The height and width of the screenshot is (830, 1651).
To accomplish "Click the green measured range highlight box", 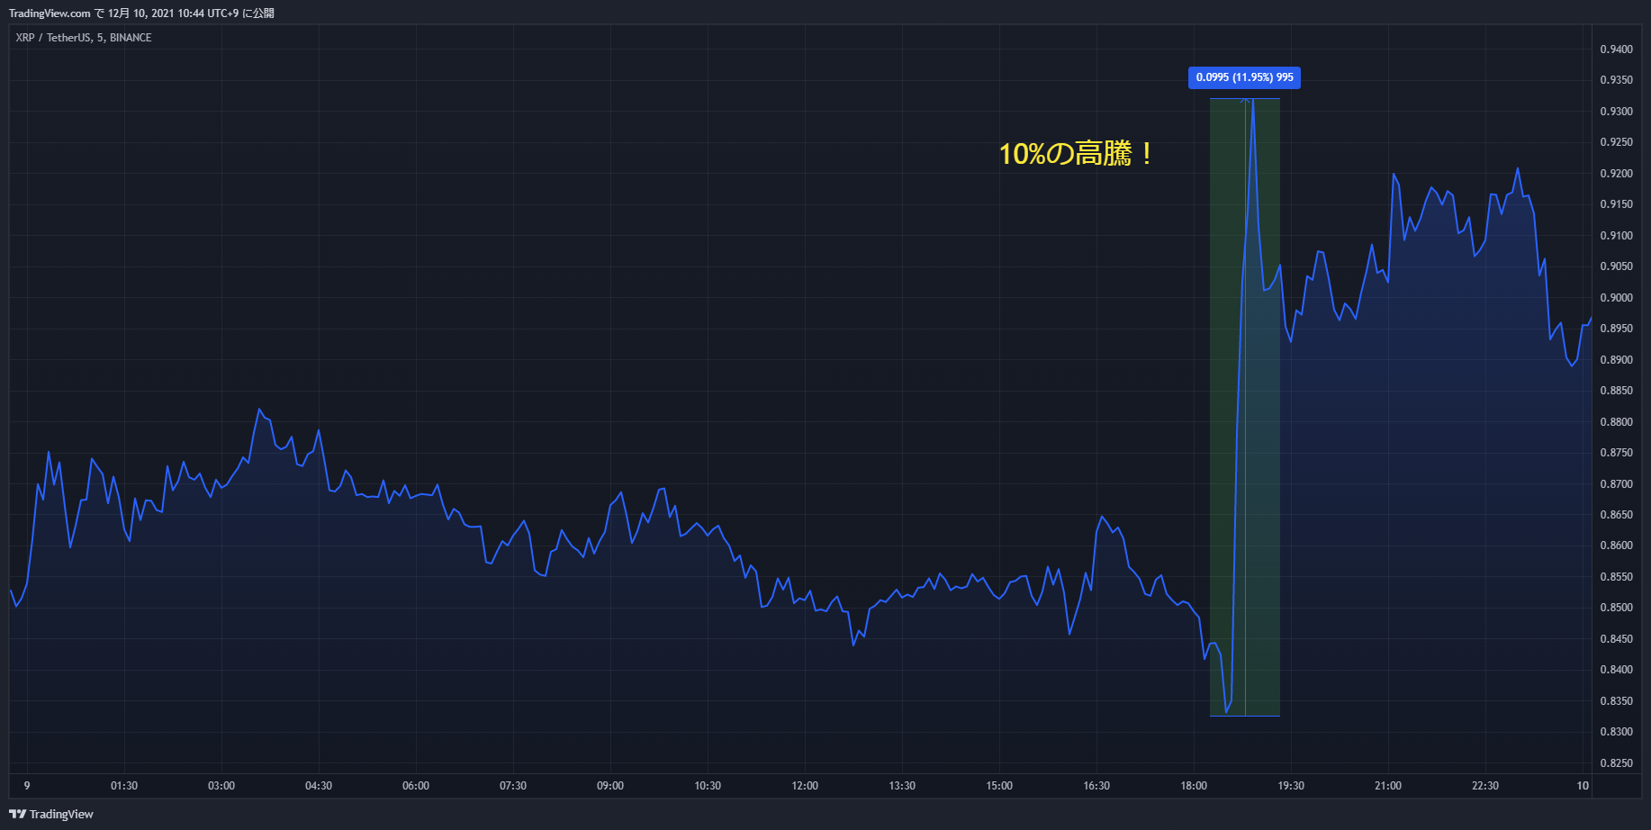I will coord(1245,407).
